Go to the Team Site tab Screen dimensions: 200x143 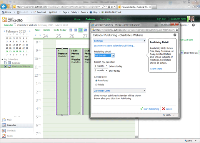pos(105,19)
